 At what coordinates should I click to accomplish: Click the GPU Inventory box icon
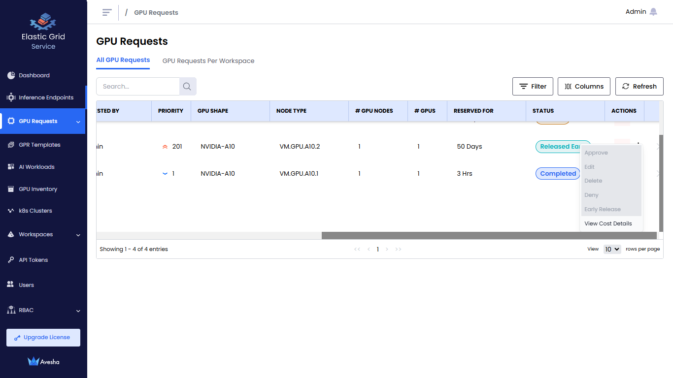pos(11,189)
